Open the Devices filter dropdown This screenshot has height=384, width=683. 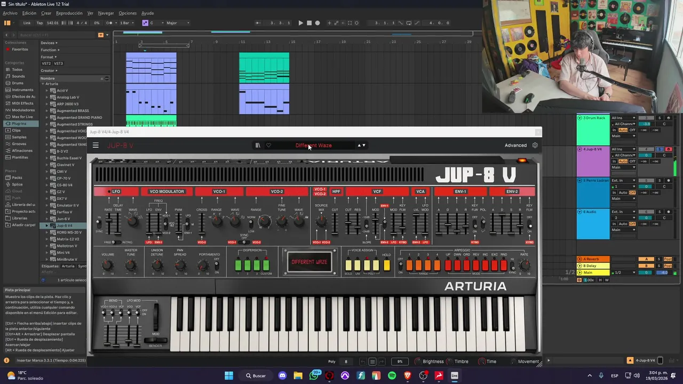click(49, 43)
